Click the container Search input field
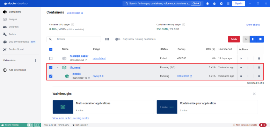 [74, 39]
